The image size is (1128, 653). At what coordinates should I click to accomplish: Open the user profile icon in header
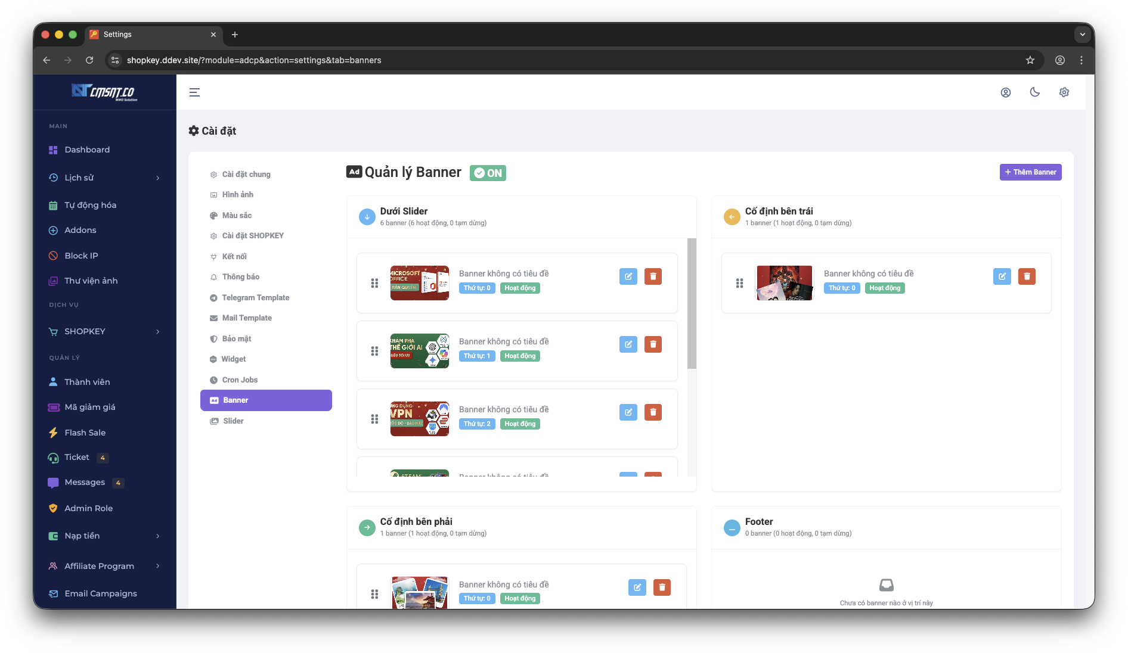[1006, 92]
